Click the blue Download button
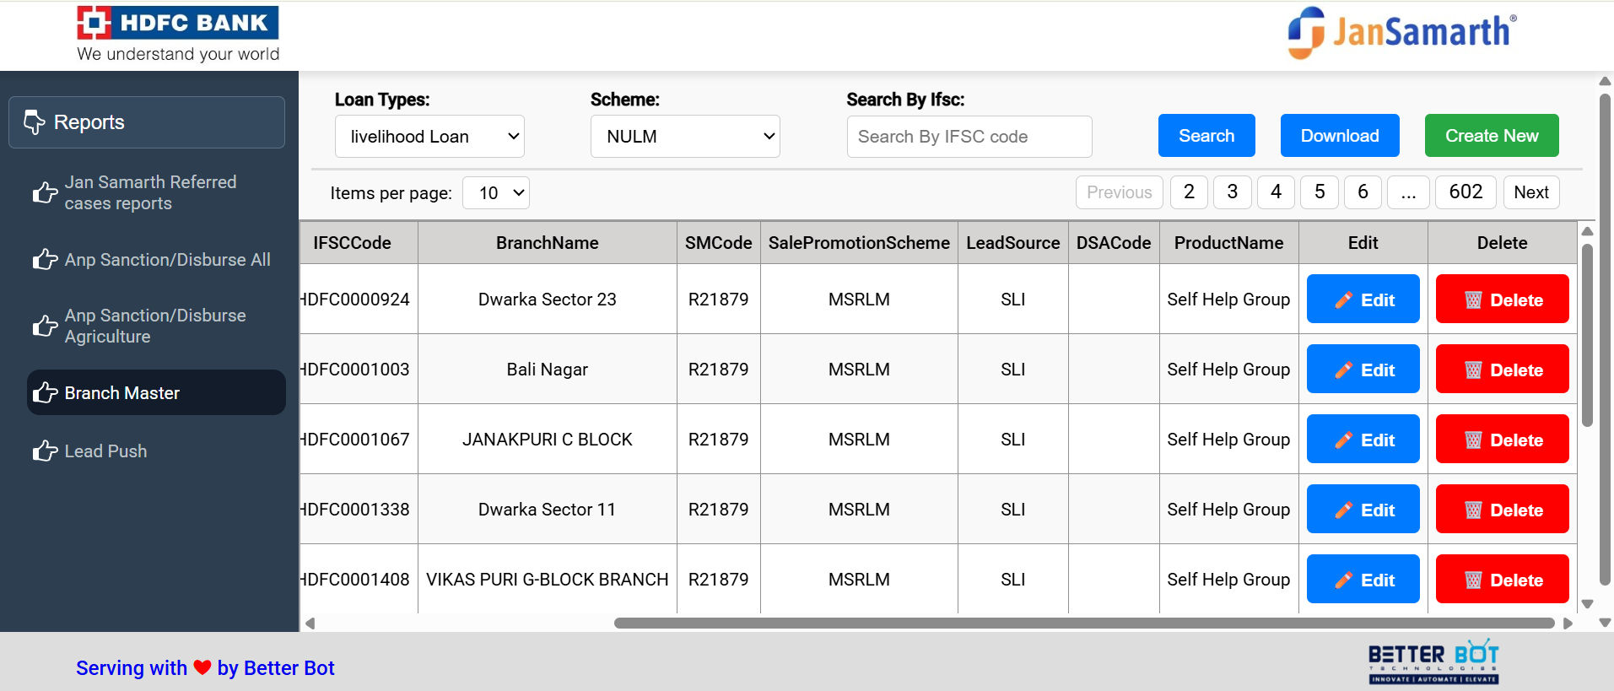1614x691 pixels. coord(1339,136)
